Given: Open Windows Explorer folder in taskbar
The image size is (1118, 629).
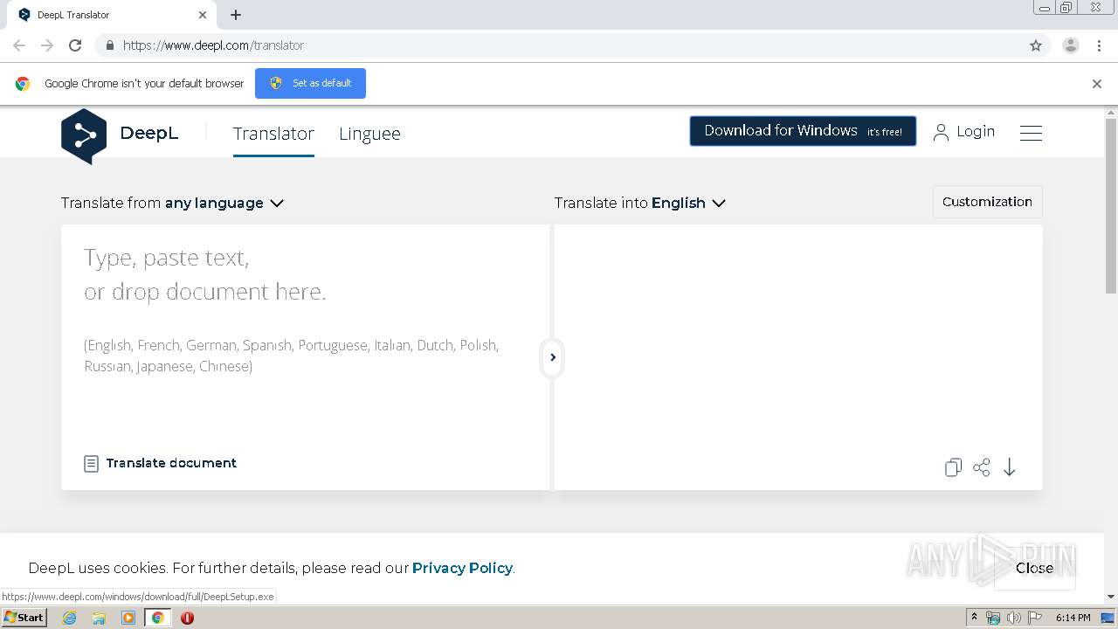Looking at the screenshot, I should pos(99,618).
